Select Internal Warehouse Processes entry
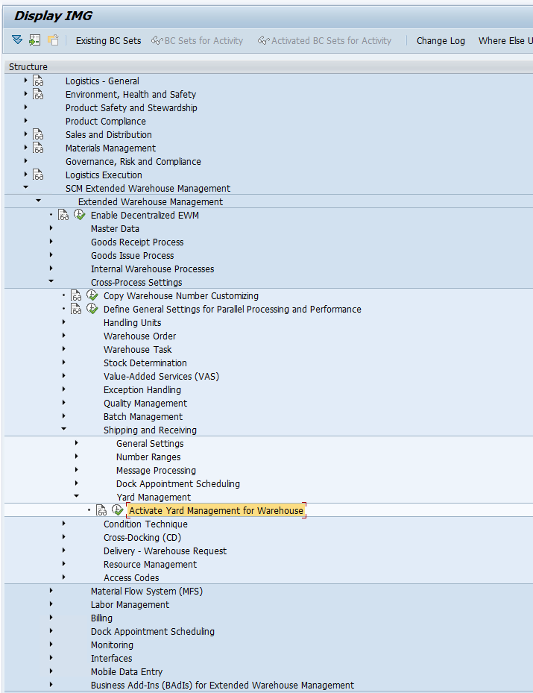The image size is (533, 693). point(152,269)
